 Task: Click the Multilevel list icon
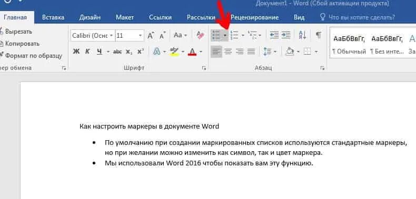252,35
